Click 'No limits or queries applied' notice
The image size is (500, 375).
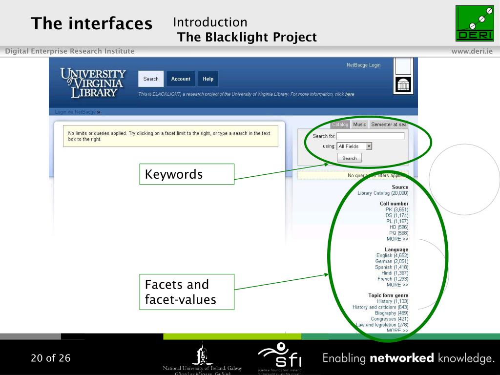pyautogui.click(x=170, y=136)
